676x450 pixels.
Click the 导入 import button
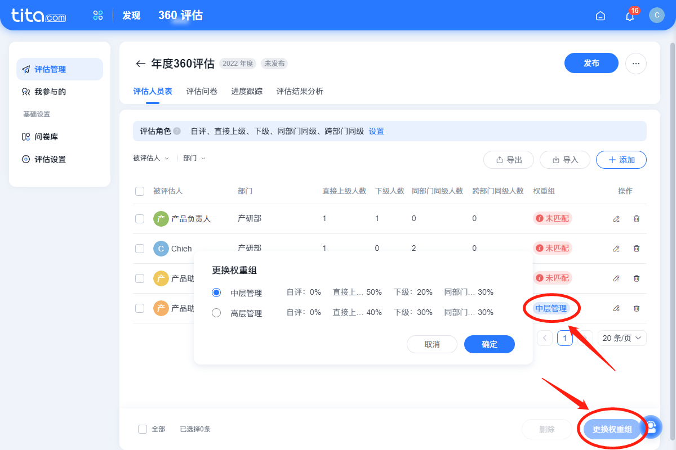tap(565, 160)
